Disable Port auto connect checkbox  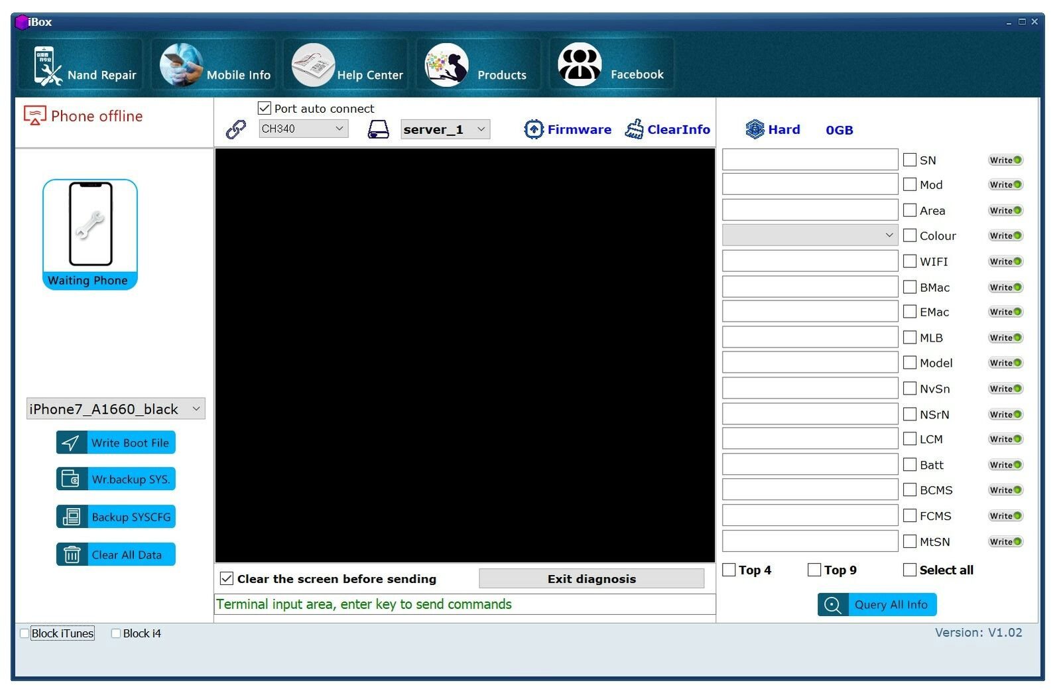tap(265, 108)
